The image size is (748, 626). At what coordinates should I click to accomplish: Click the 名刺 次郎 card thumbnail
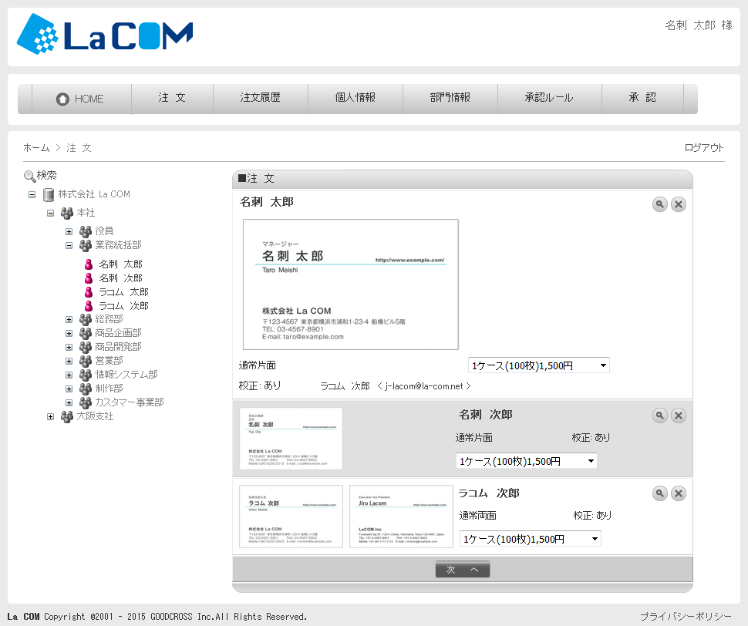click(x=291, y=439)
